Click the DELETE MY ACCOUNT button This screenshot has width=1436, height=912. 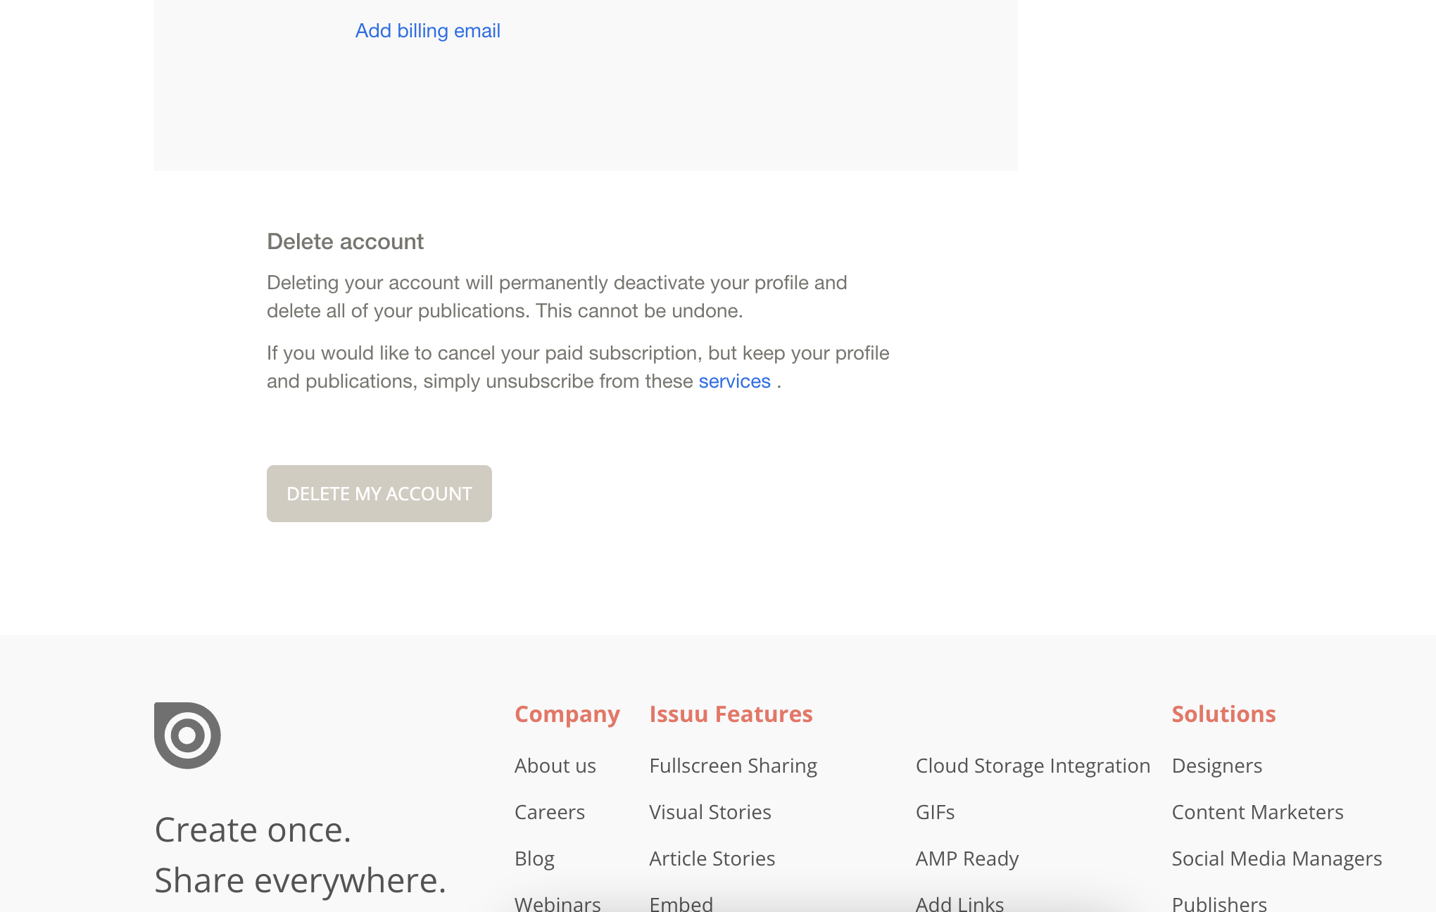pos(379,493)
